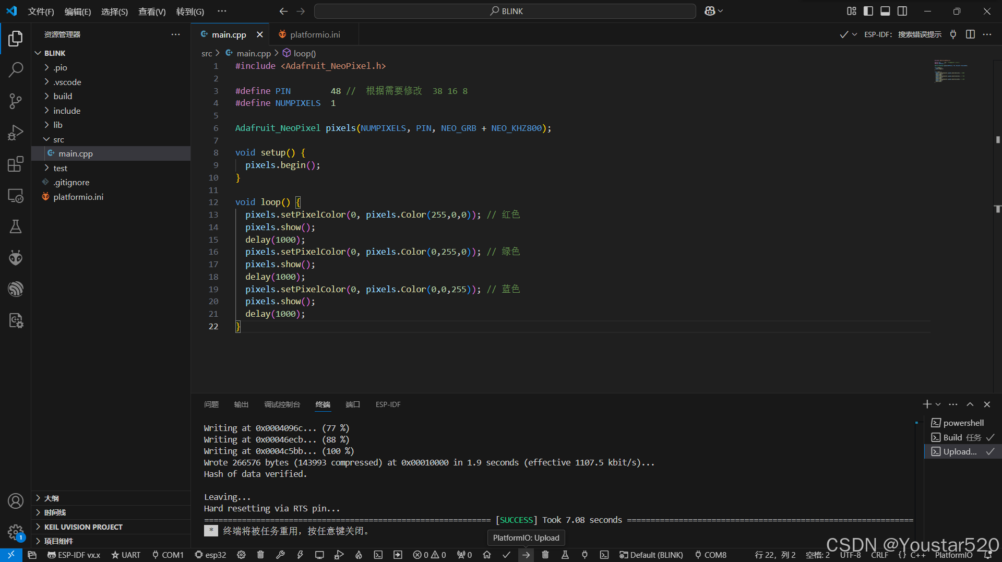Screen dimensions: 1002x562
Task: Expand the test folder
Action: pos(111,168)
